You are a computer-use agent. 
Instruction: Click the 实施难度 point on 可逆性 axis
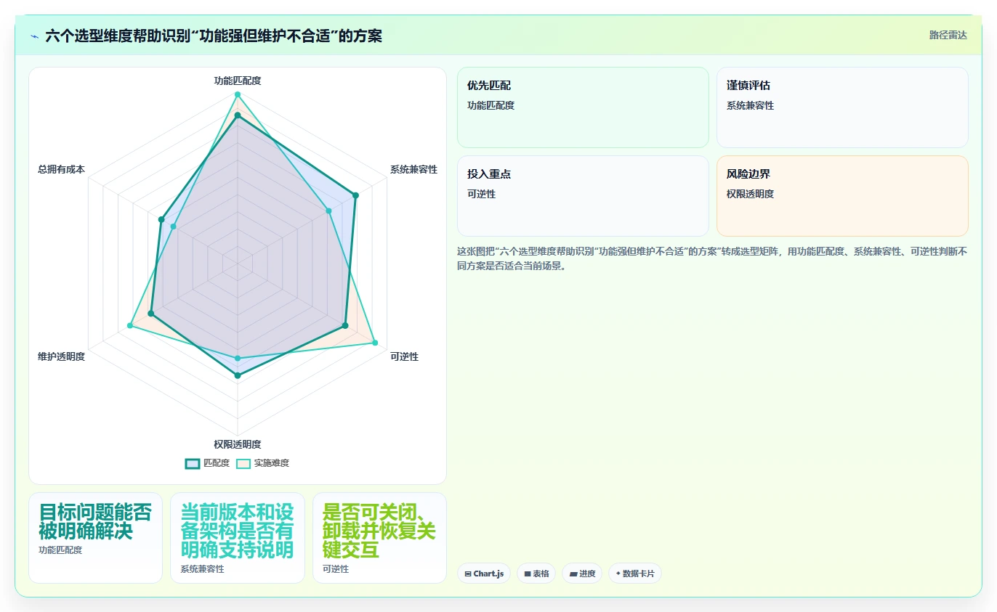tap(375, 342)
